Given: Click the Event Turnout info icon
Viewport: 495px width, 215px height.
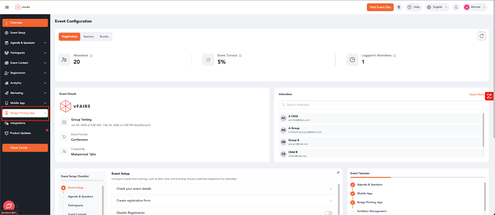Looking at the screenshot, I should (240, 56).
